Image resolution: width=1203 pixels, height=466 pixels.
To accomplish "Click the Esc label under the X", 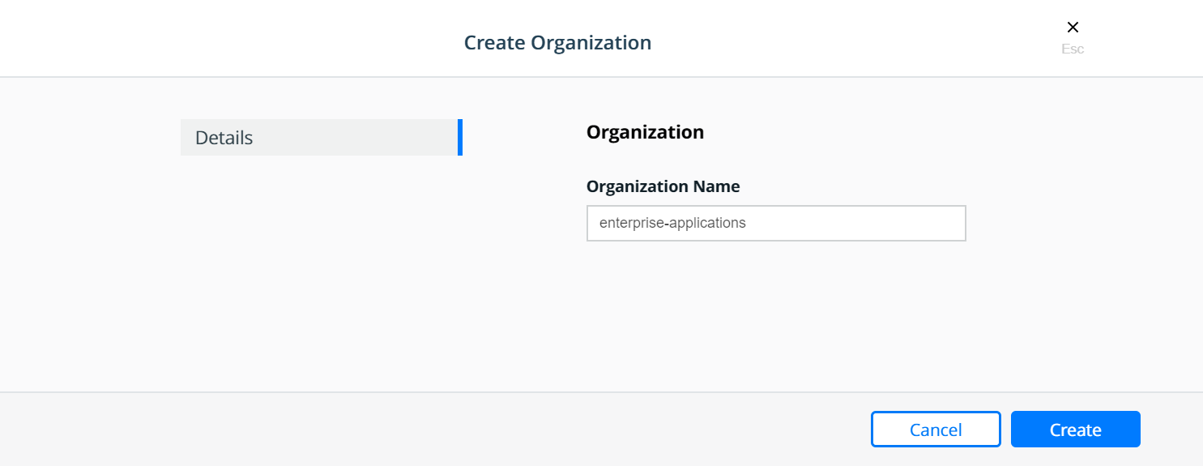I will (1073, 49).
